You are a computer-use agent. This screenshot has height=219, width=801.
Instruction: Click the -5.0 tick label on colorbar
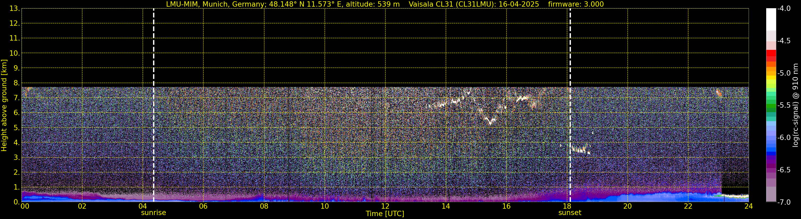point(783,73)
